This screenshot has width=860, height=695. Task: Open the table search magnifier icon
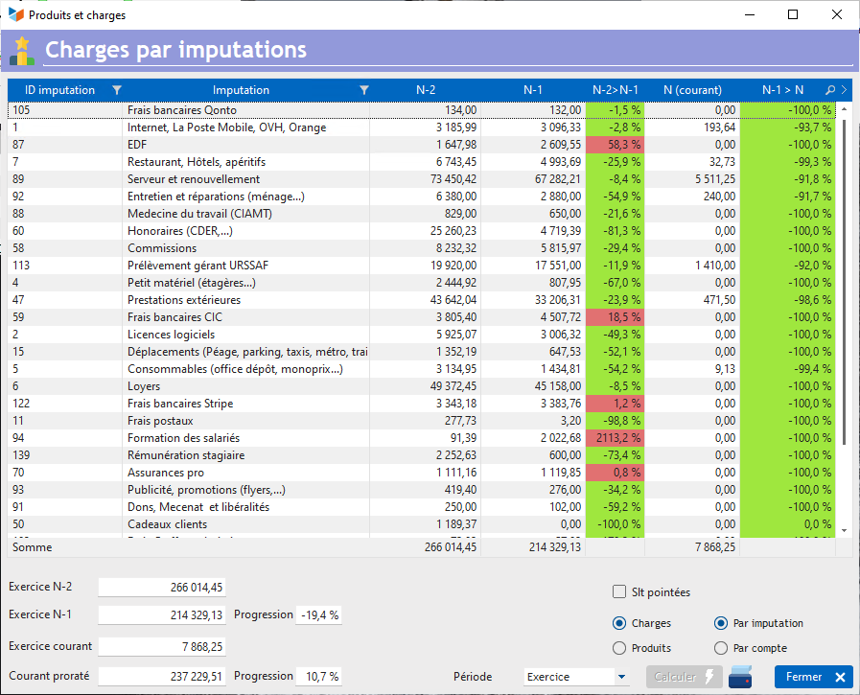(x=830, y=90)
